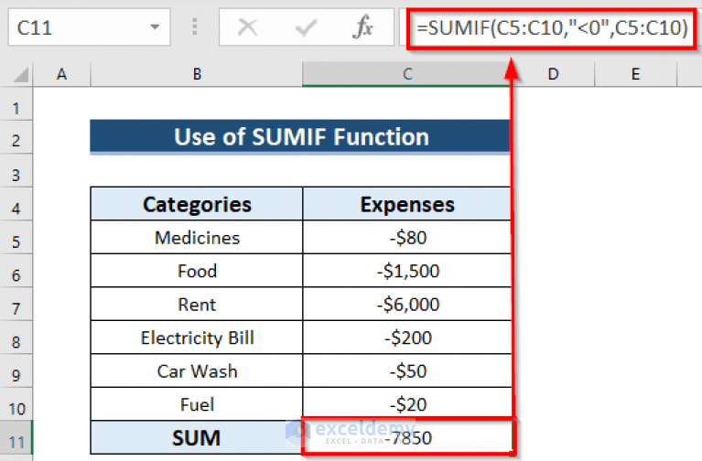Image resolution: width=702 pixels, height=461 pixels.
Task: Select row 4 header
Action: (16, 204)
